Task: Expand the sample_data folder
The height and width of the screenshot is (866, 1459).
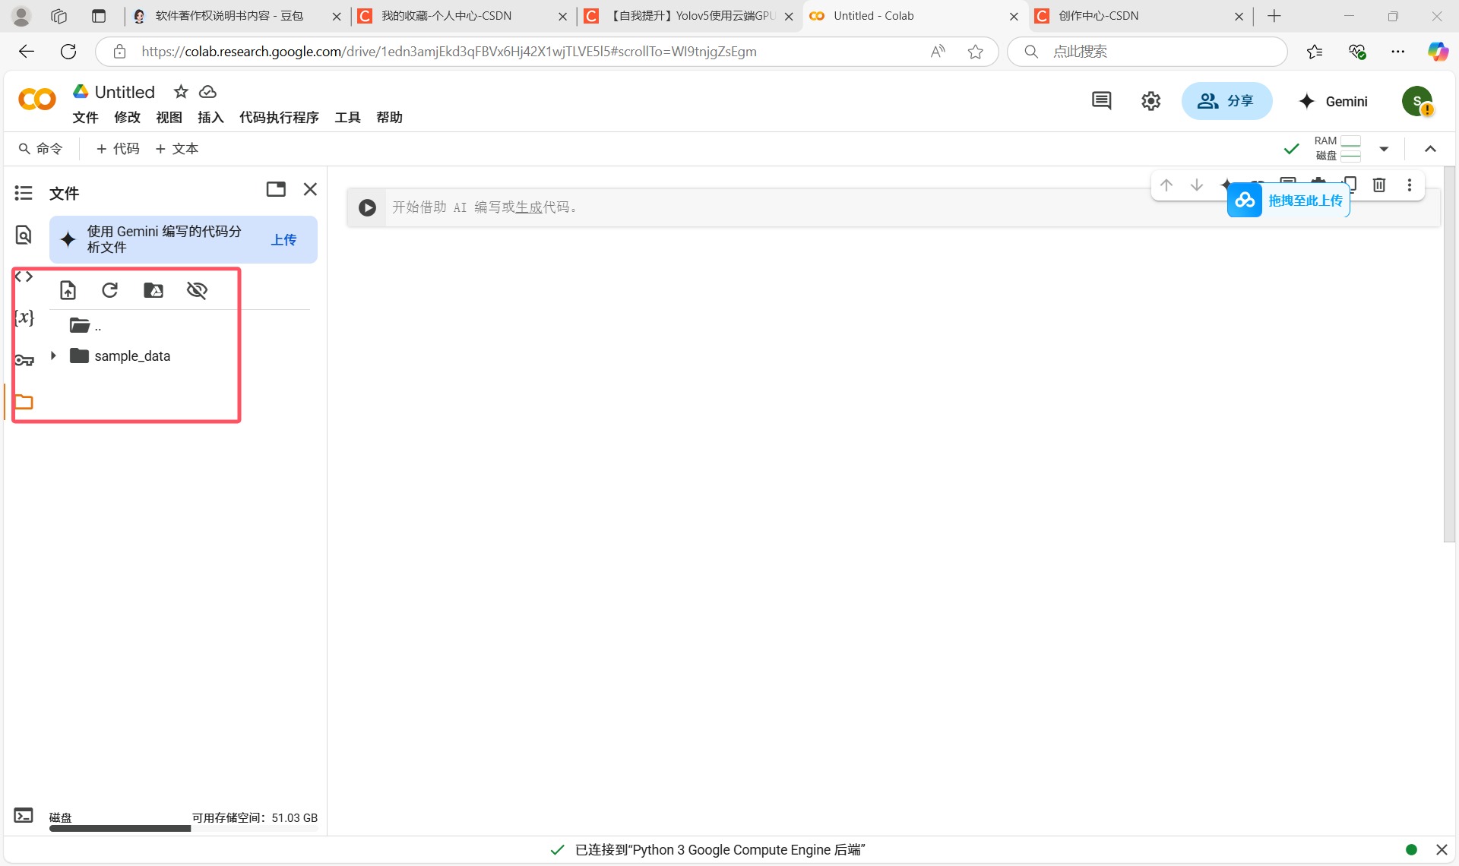Action: [53, 356]
